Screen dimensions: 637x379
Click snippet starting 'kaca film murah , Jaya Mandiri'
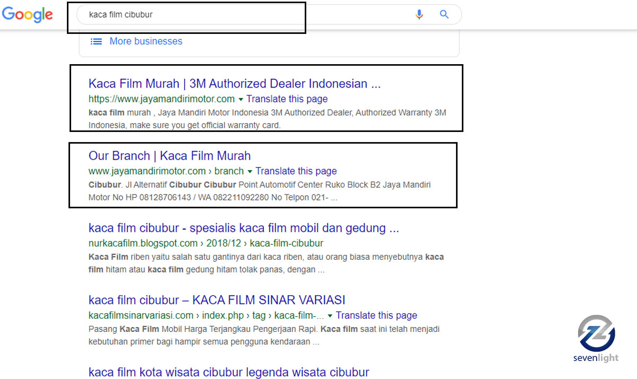[268, 119]
